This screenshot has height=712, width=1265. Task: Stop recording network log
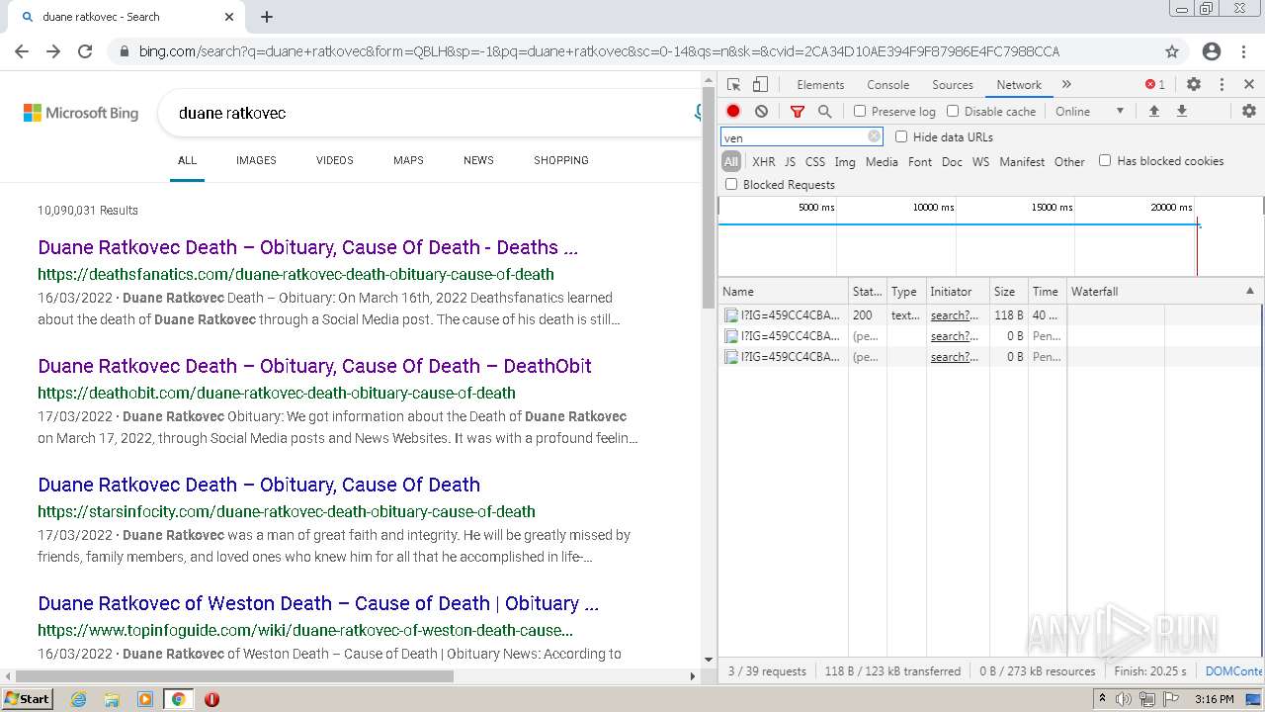point(733,112)
